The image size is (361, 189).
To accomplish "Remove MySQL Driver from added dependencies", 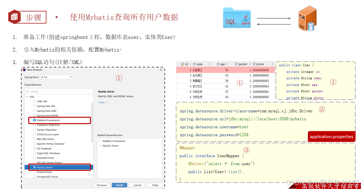I will coord(100,146).
